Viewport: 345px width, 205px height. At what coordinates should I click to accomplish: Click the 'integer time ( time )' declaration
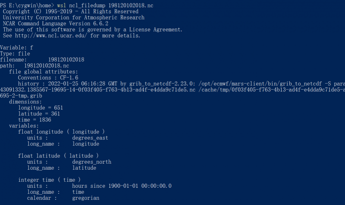tap(49, 180)
